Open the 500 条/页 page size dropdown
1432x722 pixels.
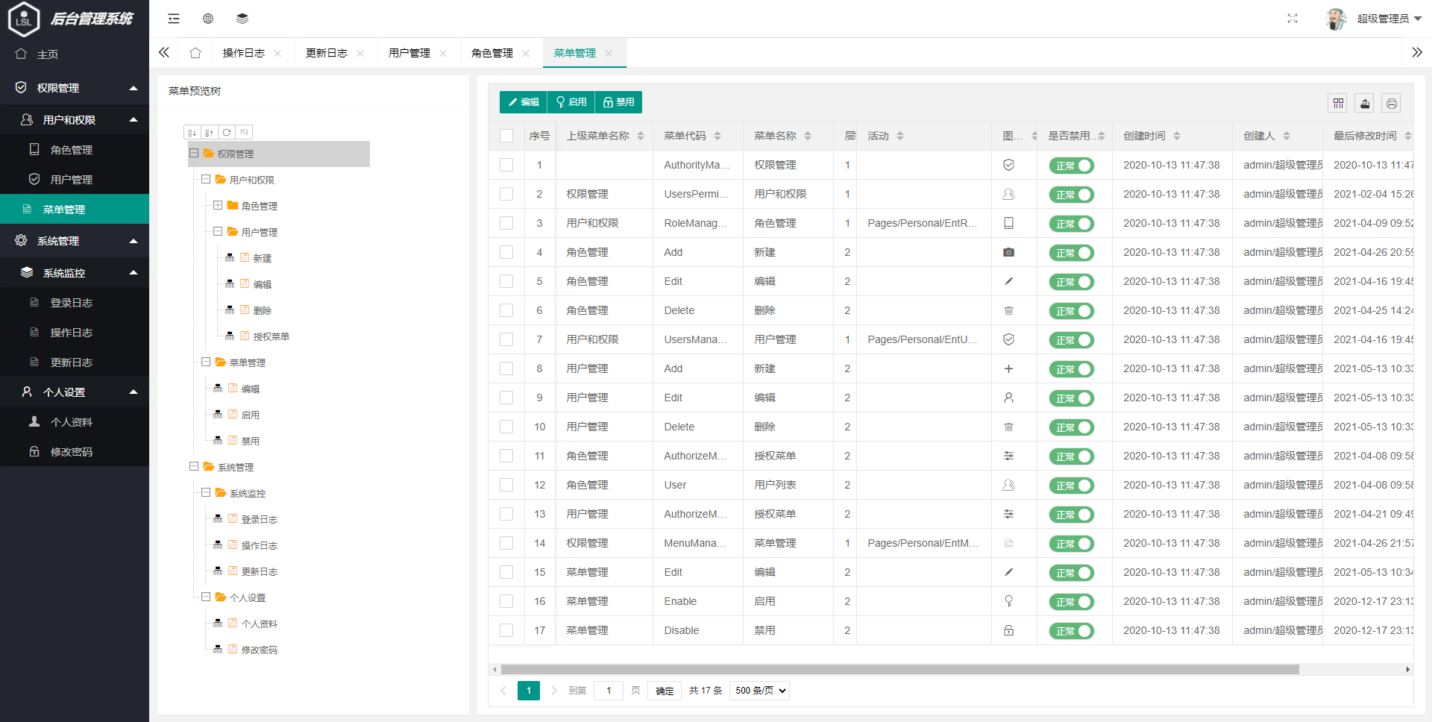click(759, 691)
